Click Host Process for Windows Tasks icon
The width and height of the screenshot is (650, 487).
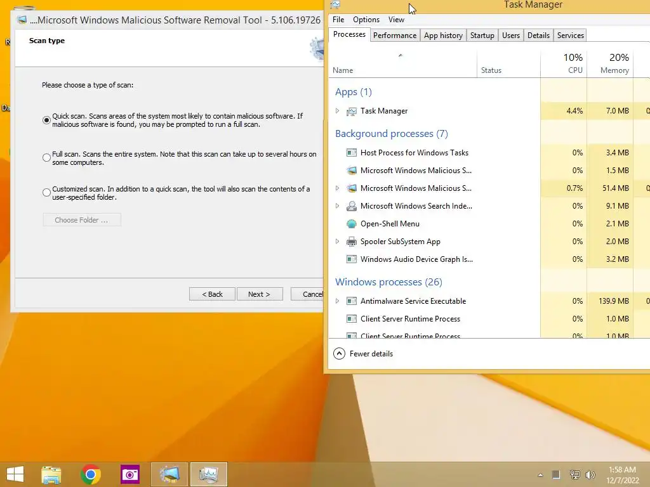[352, 153]
